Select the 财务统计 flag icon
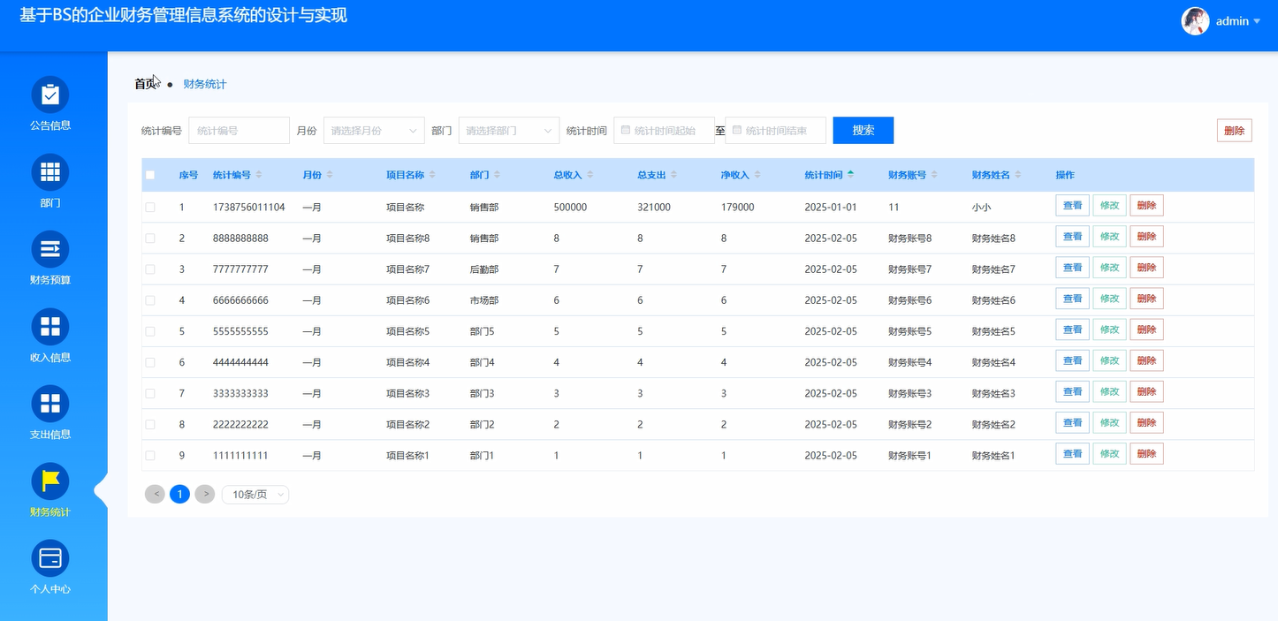The width and height of the screenshot is (1278, 621). click(50, 481)
